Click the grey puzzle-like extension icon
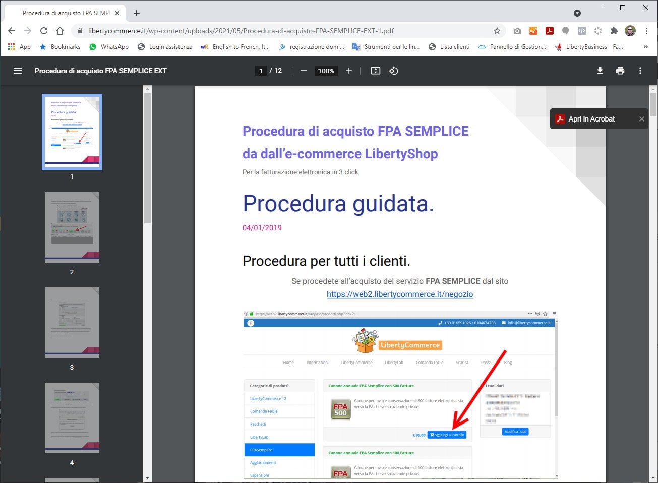 pyautogui.click(x=598, y=31)
